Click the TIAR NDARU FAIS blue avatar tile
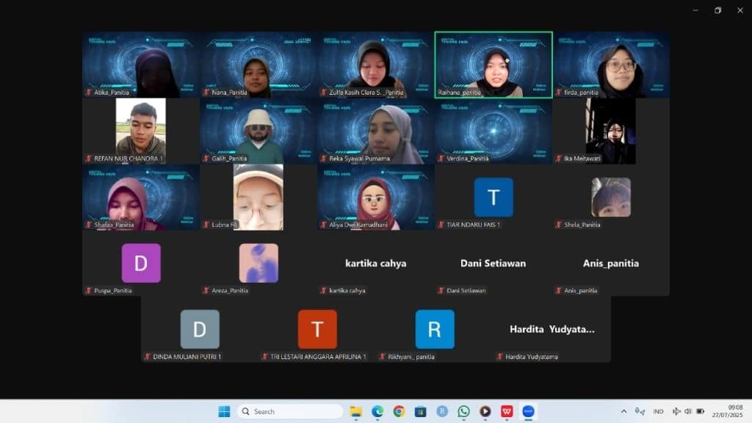 pyautogui.click(x=493, y=197)
